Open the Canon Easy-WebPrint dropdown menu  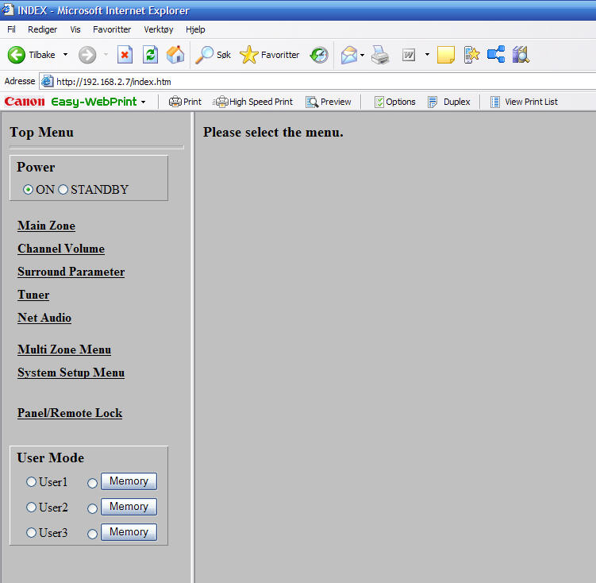[144, 102]
